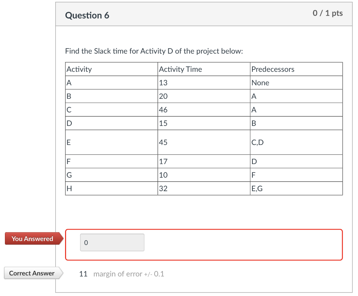Click the cell showing time 15

(163, 123)
